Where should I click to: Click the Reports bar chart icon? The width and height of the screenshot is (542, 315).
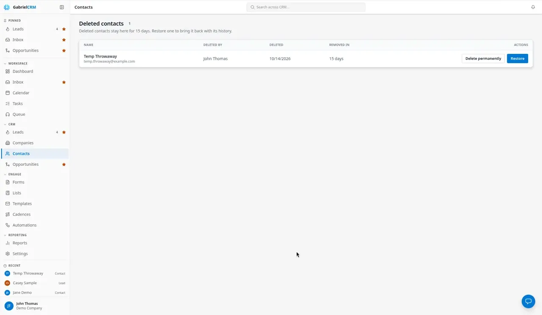click(x=8, y=243)
